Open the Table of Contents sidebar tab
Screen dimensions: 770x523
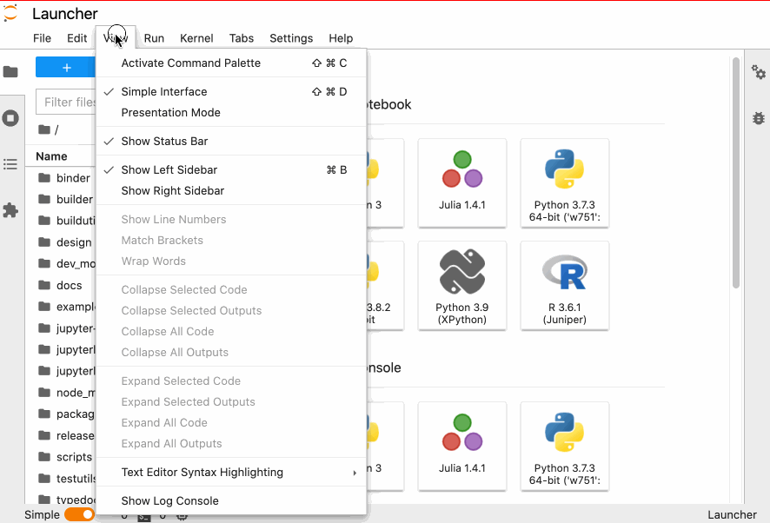10,164
